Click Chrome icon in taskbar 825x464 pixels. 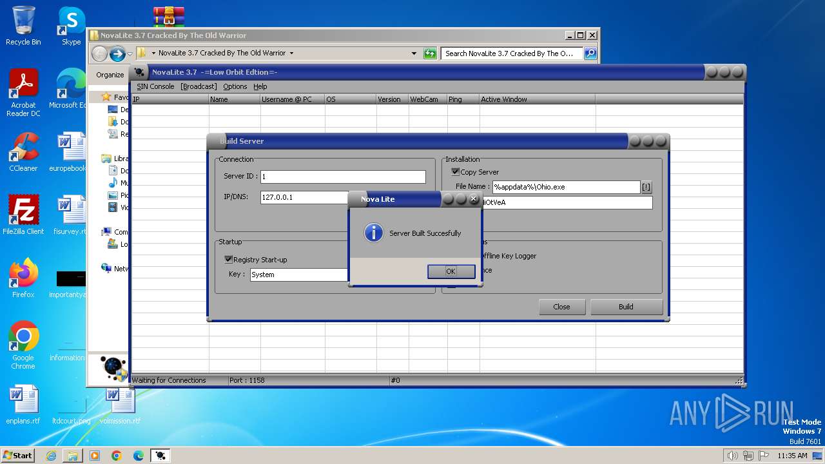(x=117, y=456)
